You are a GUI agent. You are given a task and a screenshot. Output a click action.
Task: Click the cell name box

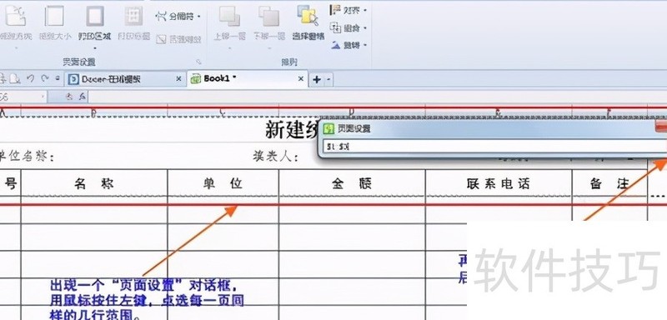[x=19, y=97]
